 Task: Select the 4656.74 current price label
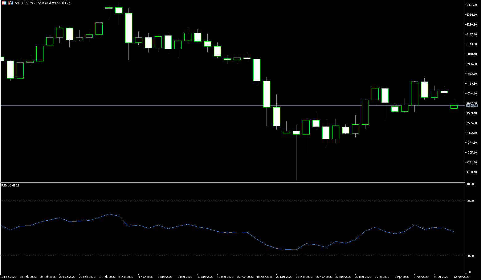tap(472, 106)
